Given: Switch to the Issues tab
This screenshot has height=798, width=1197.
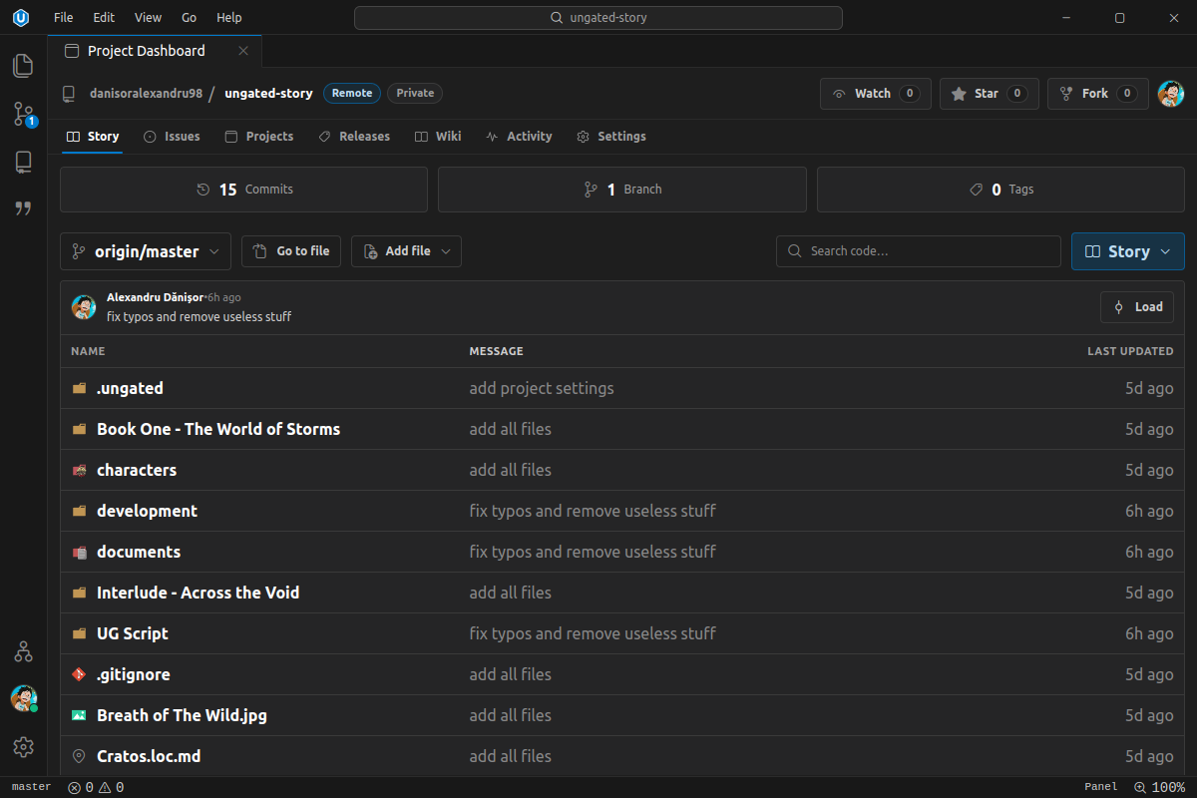Looking at the screenshot, I should pos(172,137).
